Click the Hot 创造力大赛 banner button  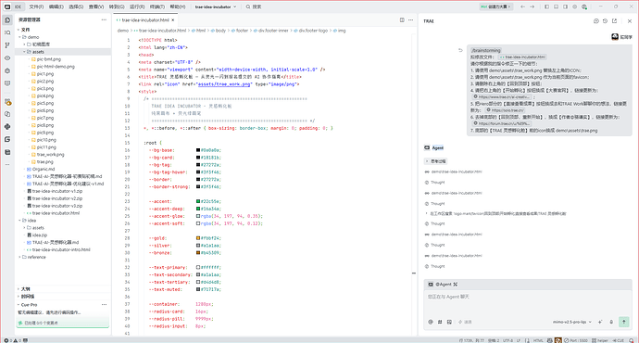click(x=495, y=6)
